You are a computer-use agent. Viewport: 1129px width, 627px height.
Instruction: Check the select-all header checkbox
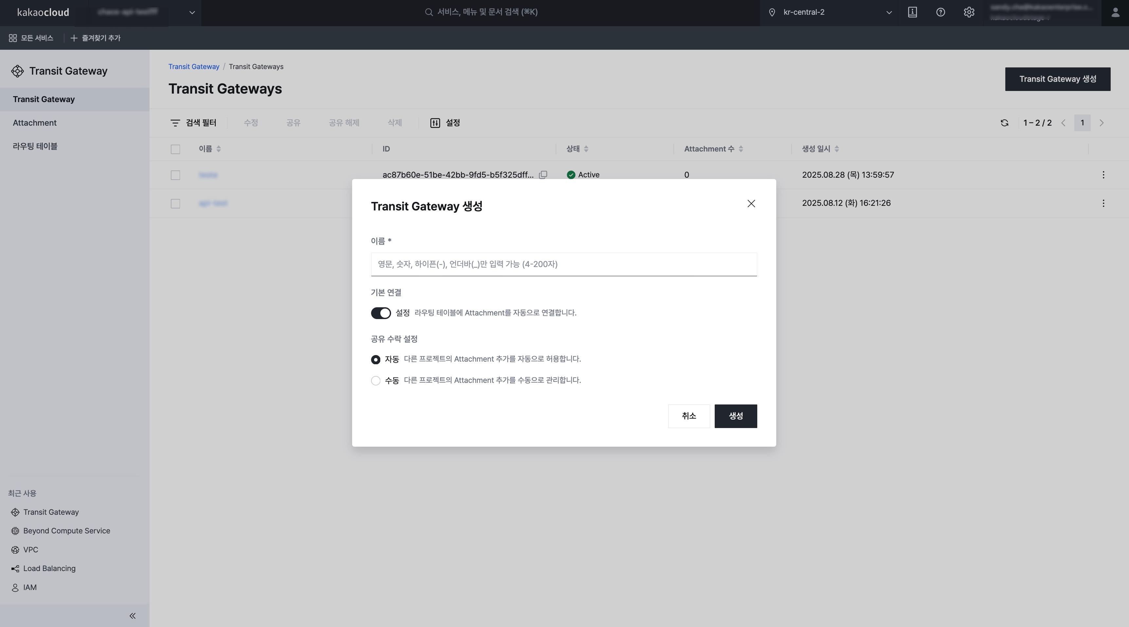tap(175, 150)
